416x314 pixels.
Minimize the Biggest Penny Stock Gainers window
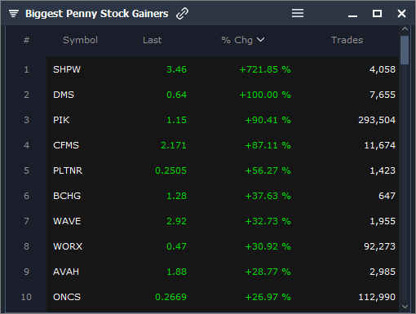[x=352, y=16]
